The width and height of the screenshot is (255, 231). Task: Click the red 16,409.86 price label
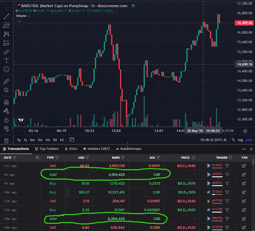tap(244, 23)
